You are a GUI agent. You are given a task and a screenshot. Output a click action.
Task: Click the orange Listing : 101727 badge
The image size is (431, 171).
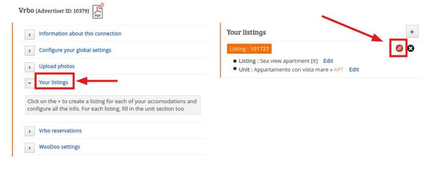point(249,49)
